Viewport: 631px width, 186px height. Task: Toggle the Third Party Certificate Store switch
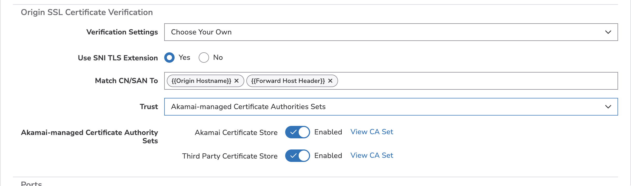tap(298, 156)
